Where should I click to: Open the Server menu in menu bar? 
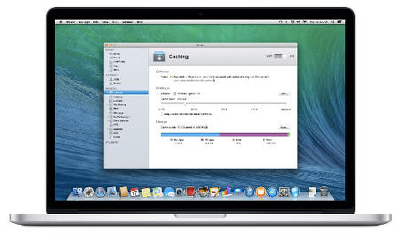70,22
